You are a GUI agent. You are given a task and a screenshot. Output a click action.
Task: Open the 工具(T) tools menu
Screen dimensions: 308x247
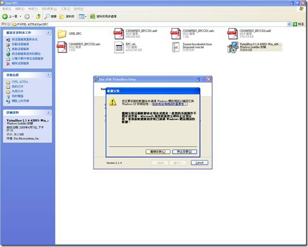(x=65, y=9)
